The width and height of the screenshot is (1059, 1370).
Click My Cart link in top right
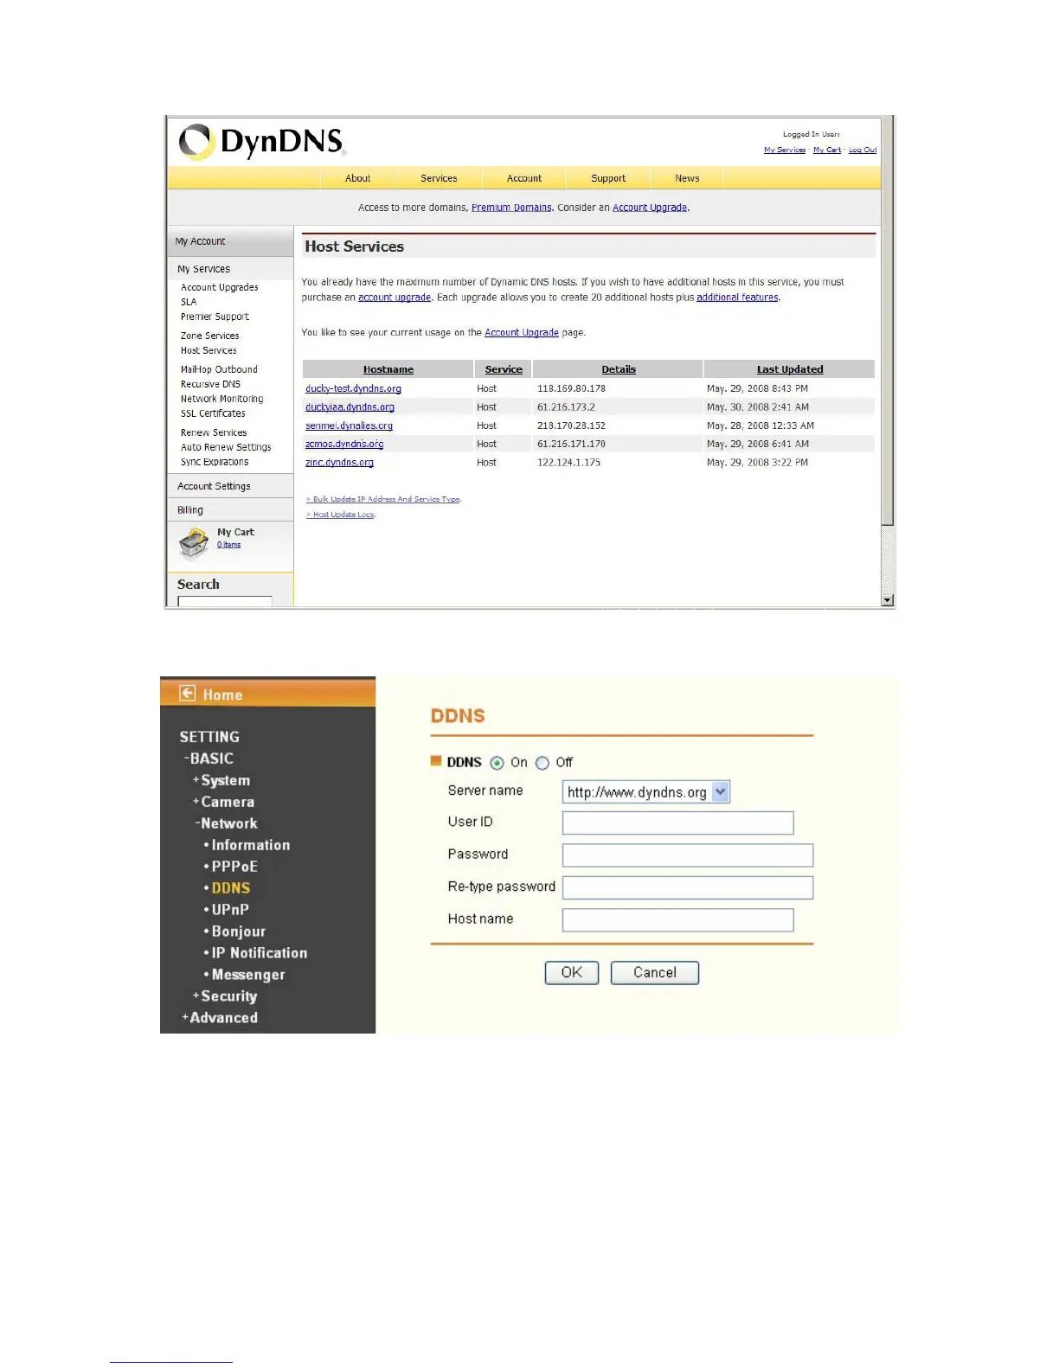coord(827,150)
